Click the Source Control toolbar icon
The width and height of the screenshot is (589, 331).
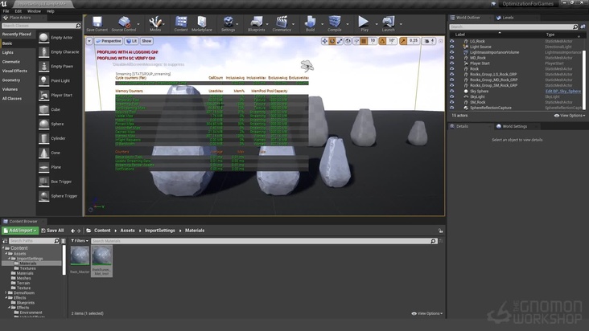[123, 22]
